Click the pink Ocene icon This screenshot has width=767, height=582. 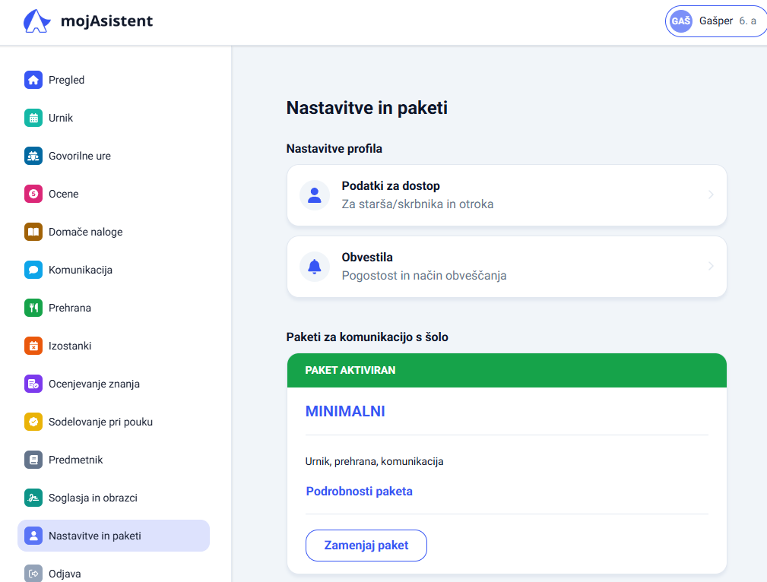(x=33, y=194)
